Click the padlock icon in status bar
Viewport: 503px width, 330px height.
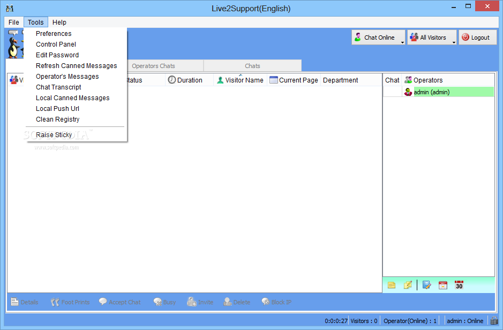(494, 321)
